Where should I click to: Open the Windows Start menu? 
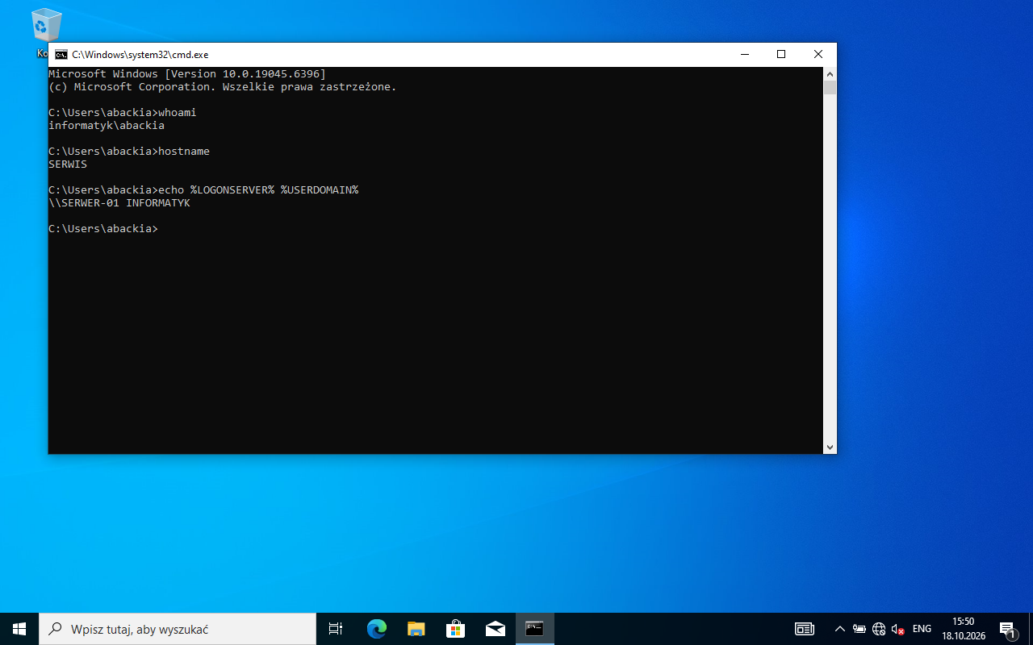(x=19, y=629)
